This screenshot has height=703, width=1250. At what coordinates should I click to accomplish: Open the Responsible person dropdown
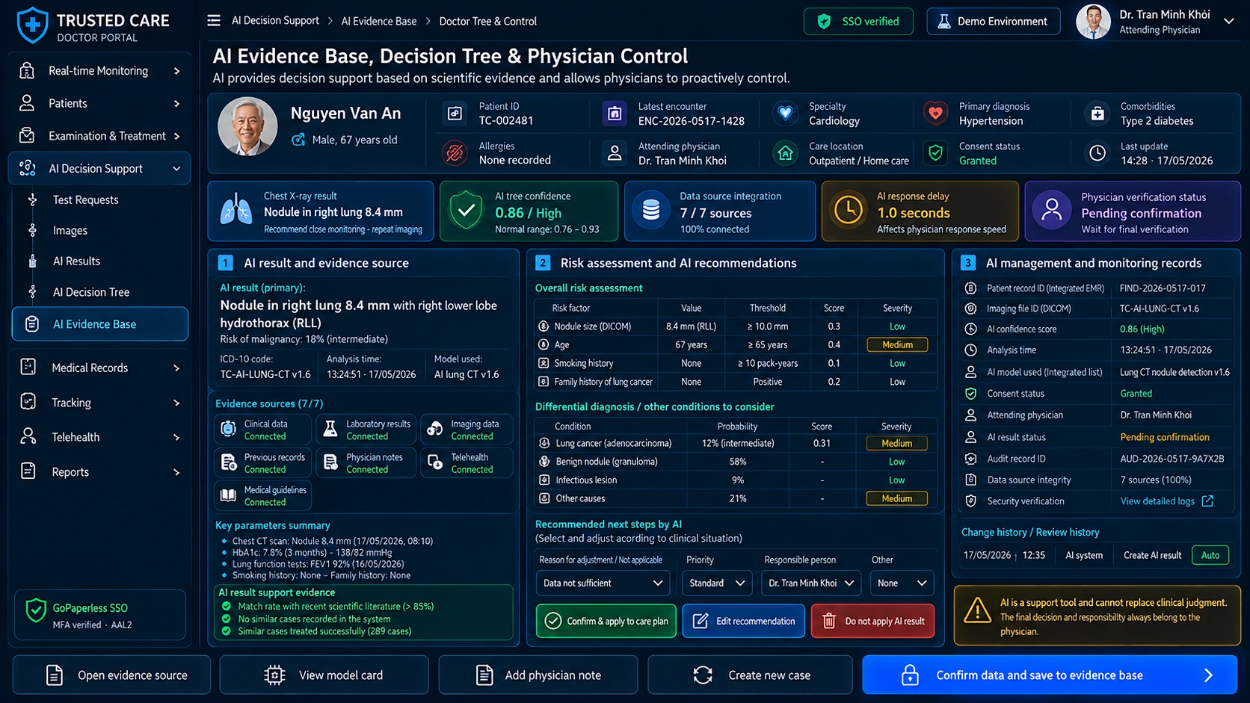tap(811, 583)
